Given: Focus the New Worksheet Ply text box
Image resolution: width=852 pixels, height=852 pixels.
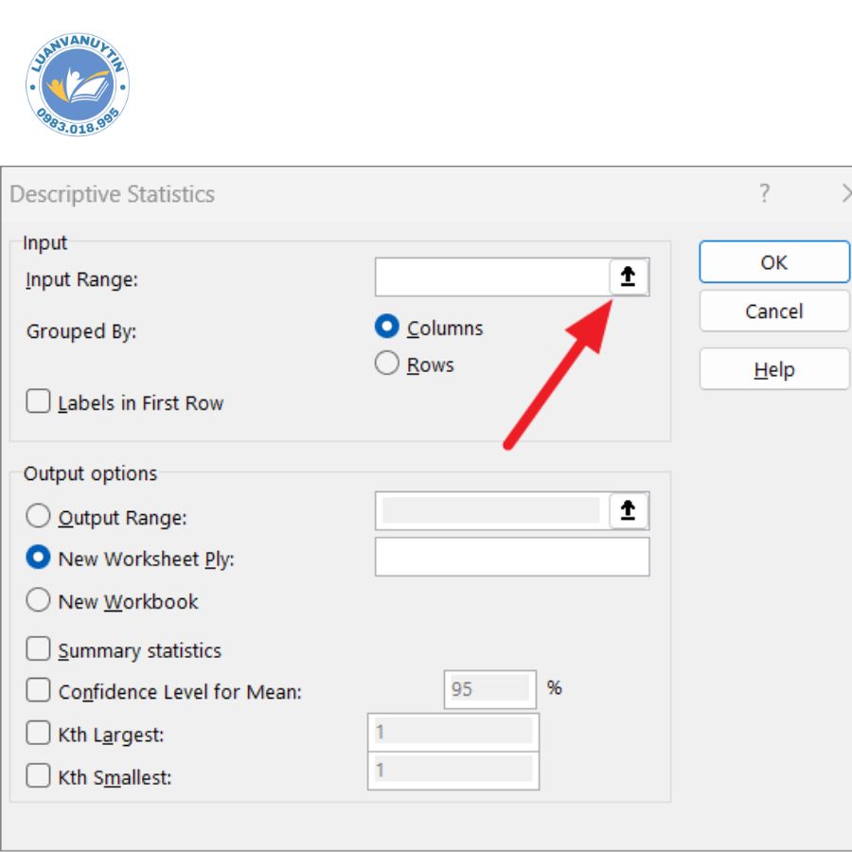Looking at the screenshot, I should pyautogui.click(x=512, y=557).
